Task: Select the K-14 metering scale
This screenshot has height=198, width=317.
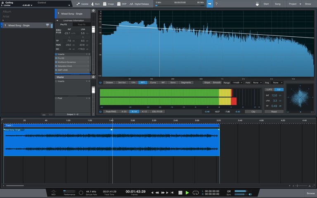Action: tap(134, 111)
